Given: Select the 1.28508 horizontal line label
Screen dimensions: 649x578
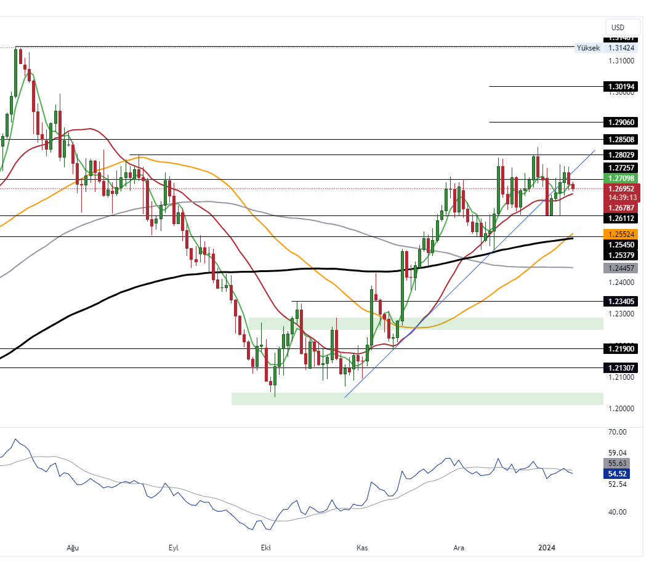Looking at the screenshot, I should (x=621, y=140).
